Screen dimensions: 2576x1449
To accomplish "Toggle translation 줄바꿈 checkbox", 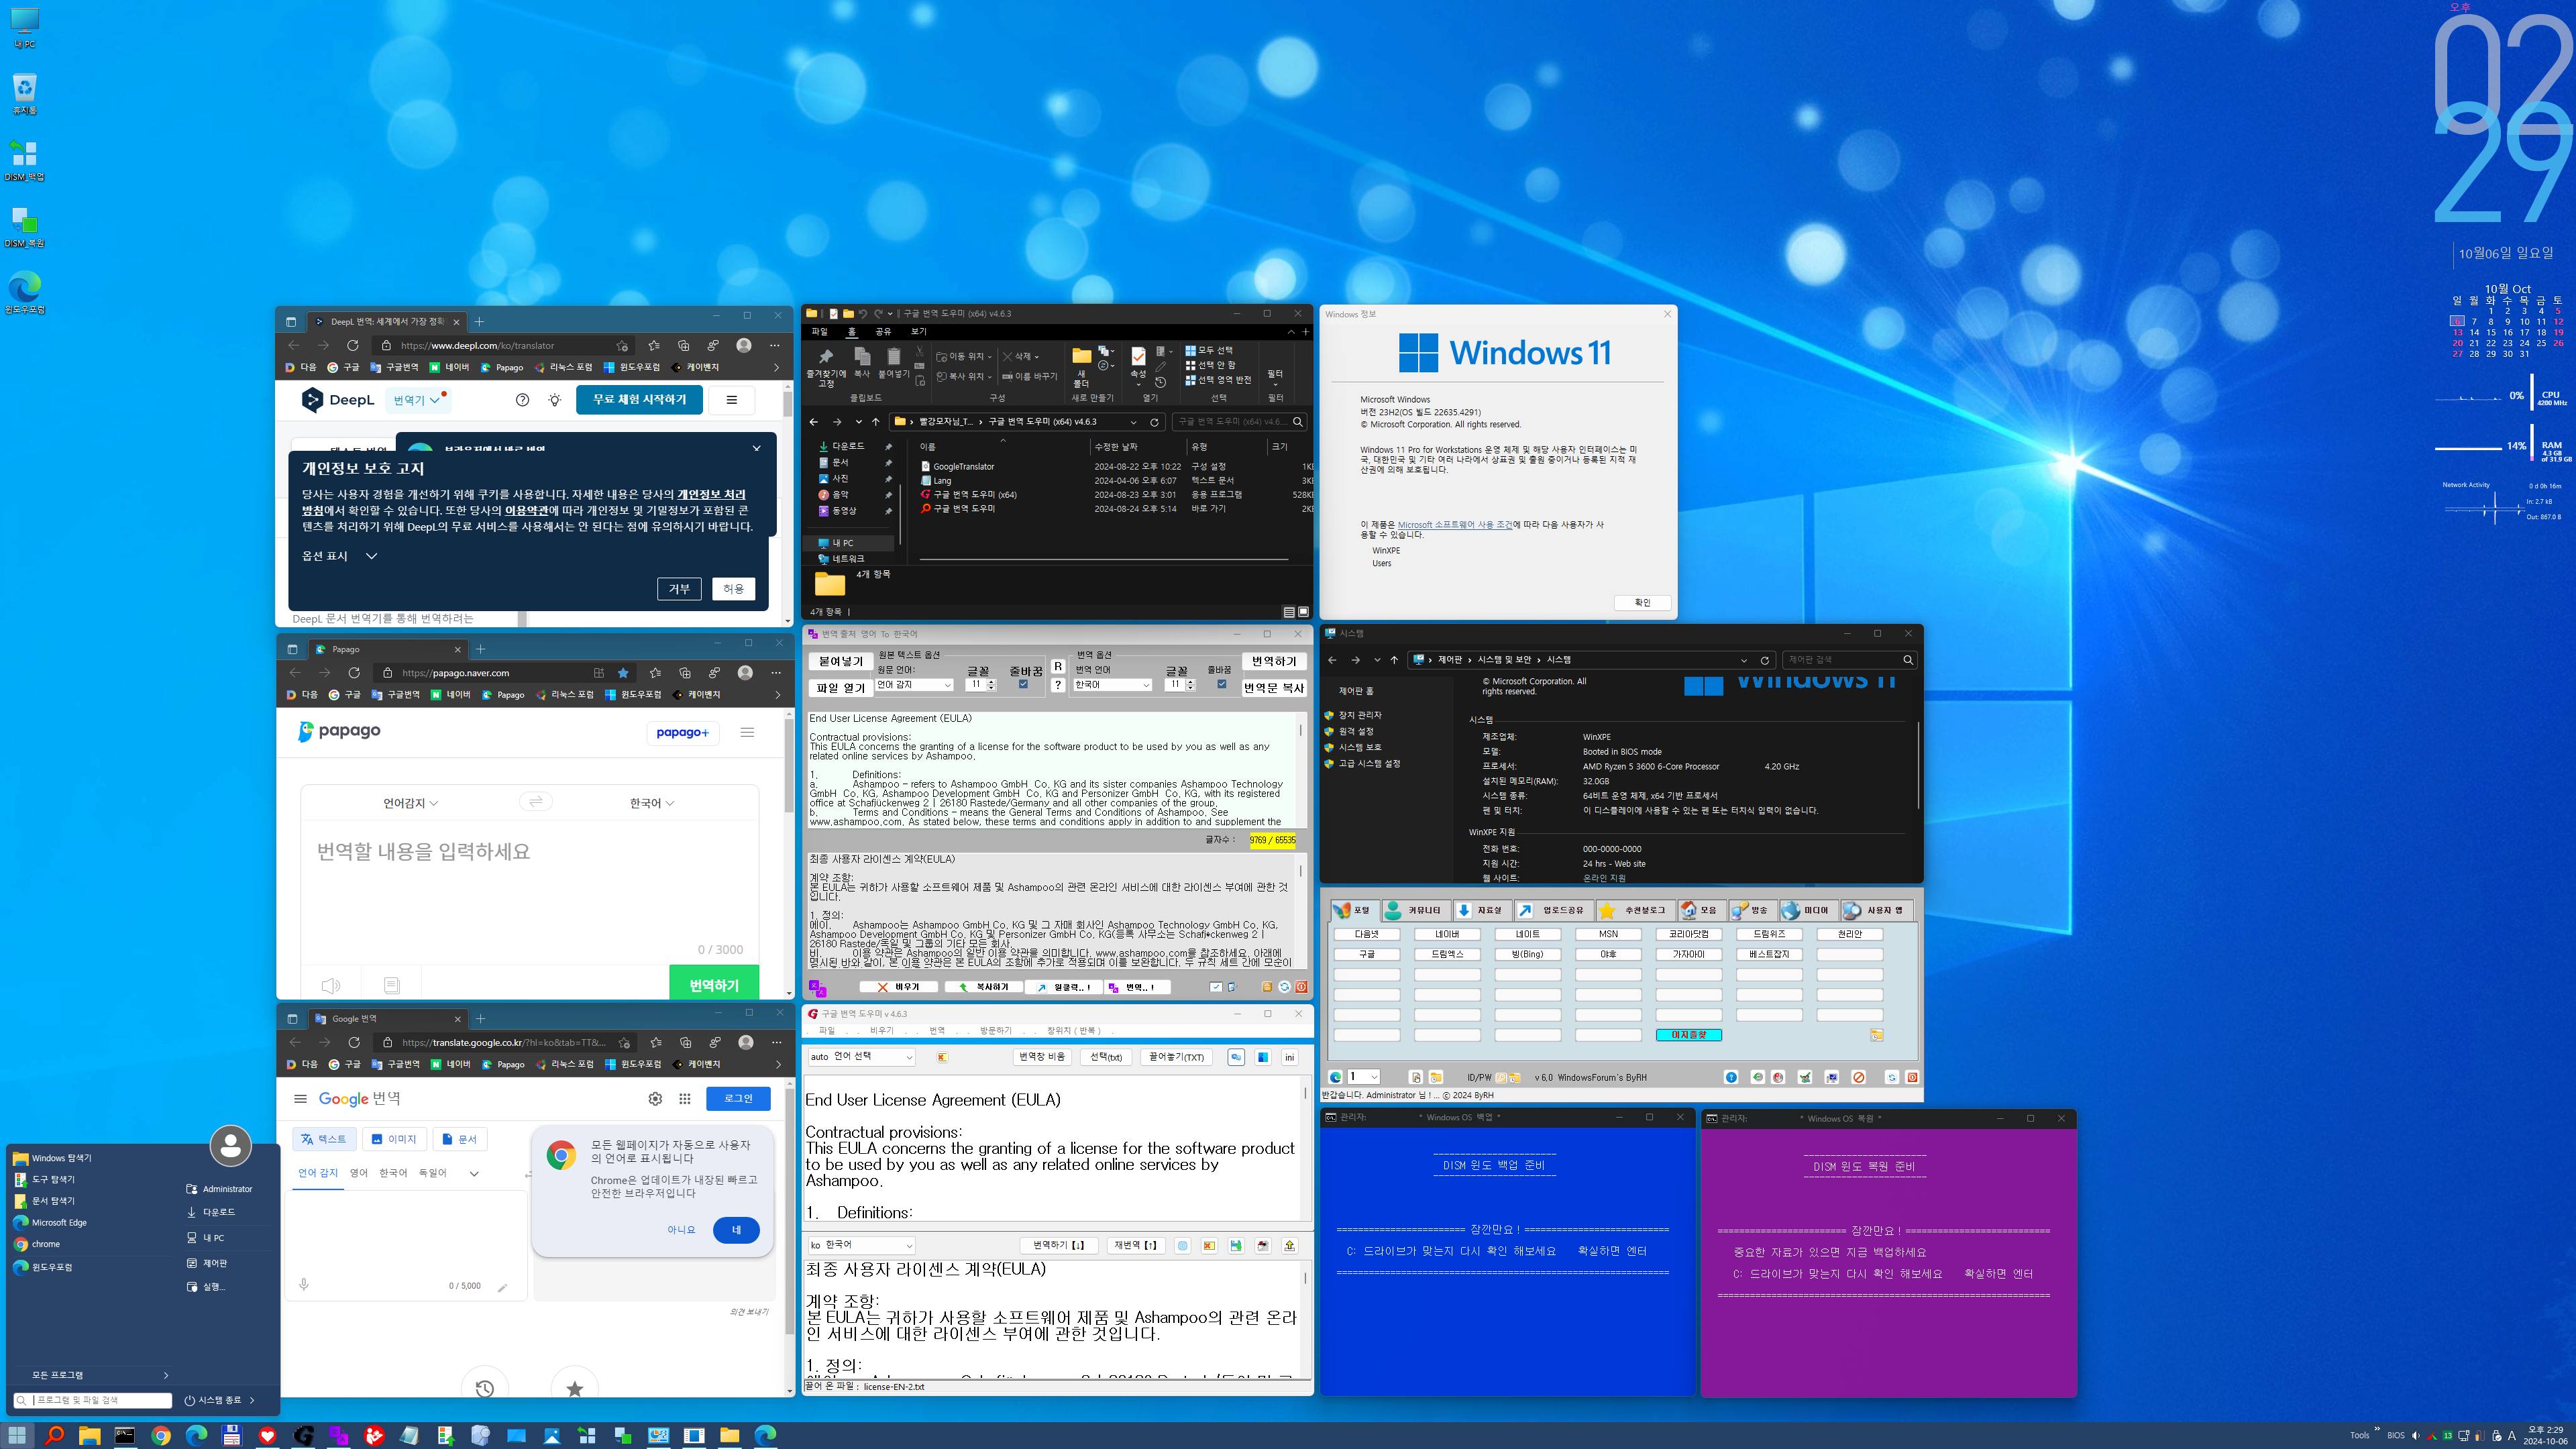I will (x=1221, y=685).
